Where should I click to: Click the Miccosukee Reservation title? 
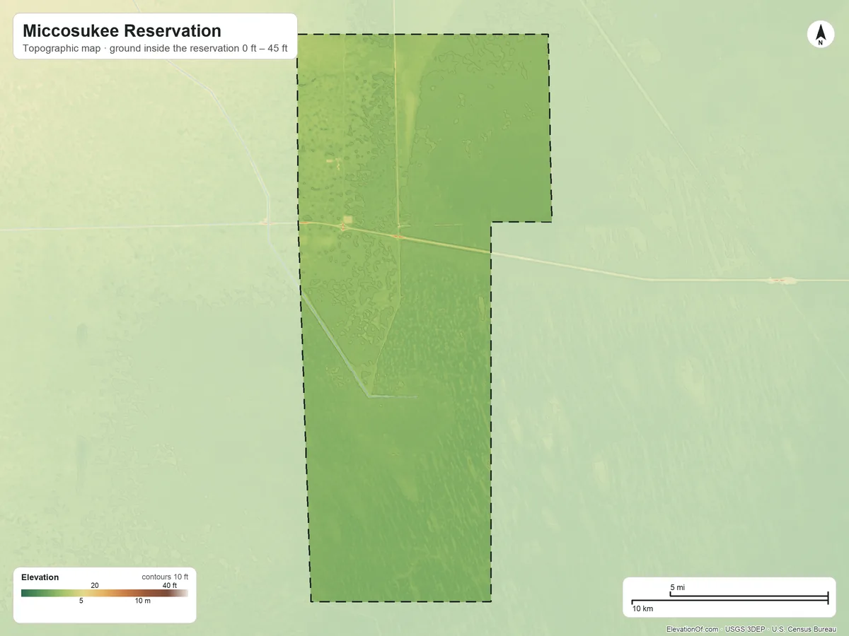[x=122, y=31]
